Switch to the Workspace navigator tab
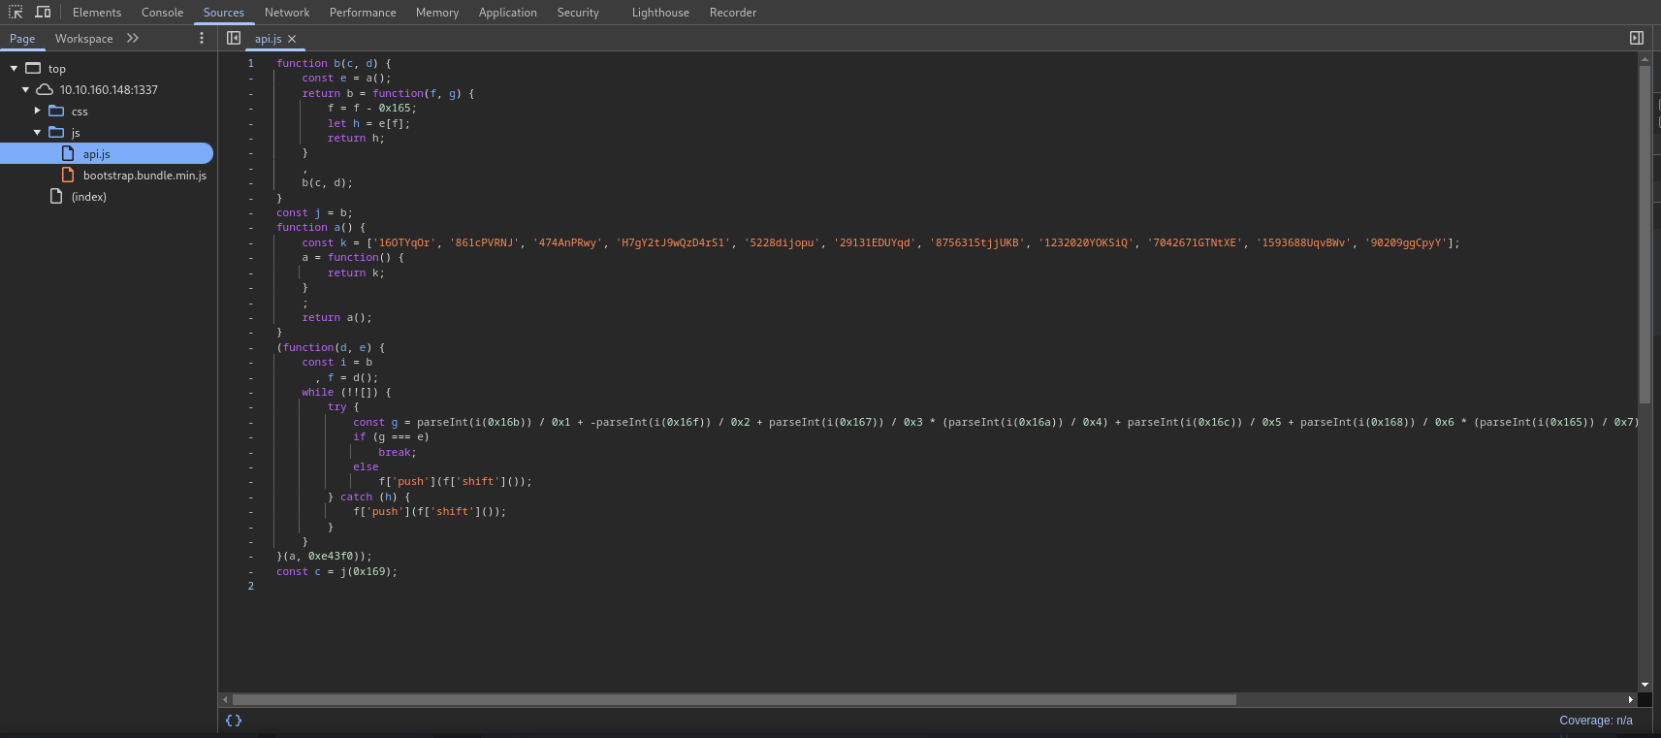Image resolution: width=1661 pixels, height=738 pixels. tap(83, 39)
